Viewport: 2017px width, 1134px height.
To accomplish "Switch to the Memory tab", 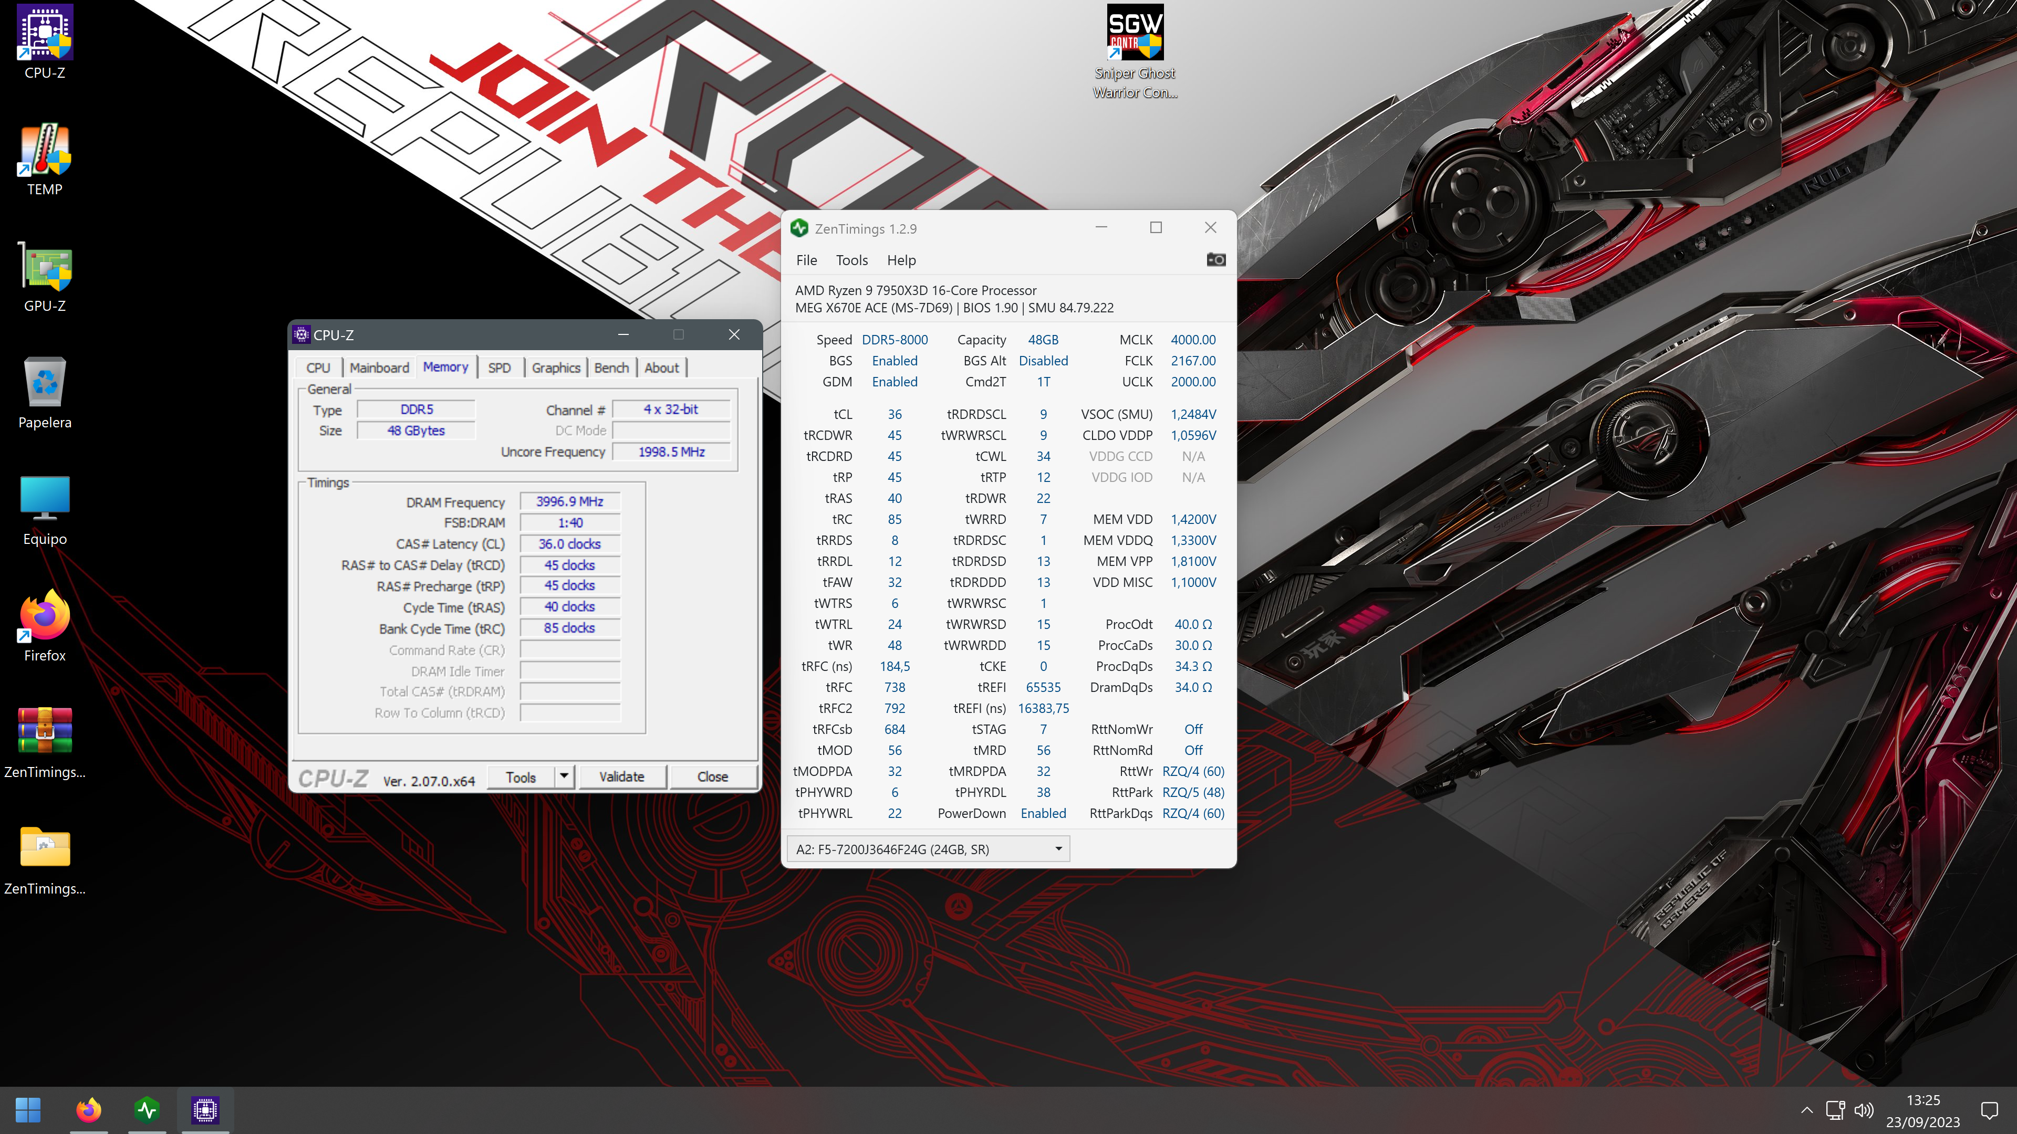I will tap(445, 367).
